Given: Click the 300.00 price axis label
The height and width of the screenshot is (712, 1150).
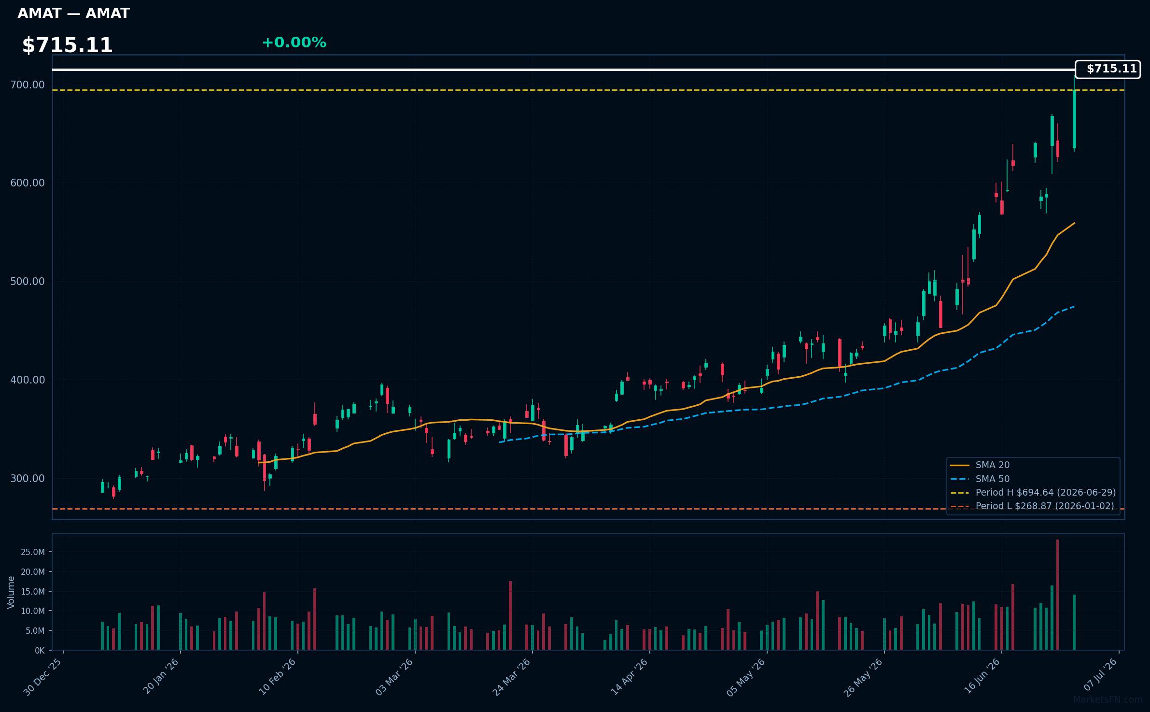Looking at the screenshot, I should pos(28,479).
